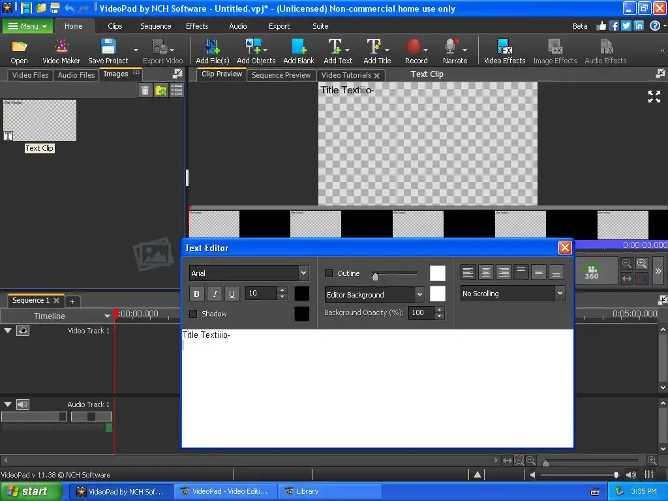Close the Sequence 1 tab

56,300
